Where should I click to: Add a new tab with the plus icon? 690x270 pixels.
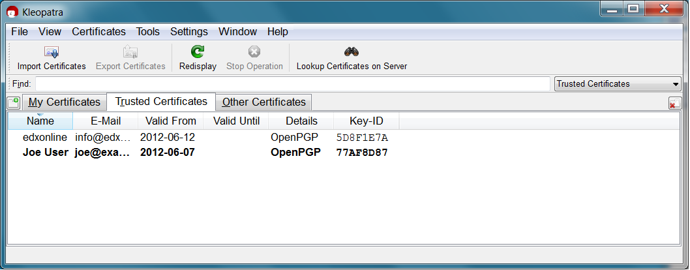pyautogui.click(x=14, y=103)
